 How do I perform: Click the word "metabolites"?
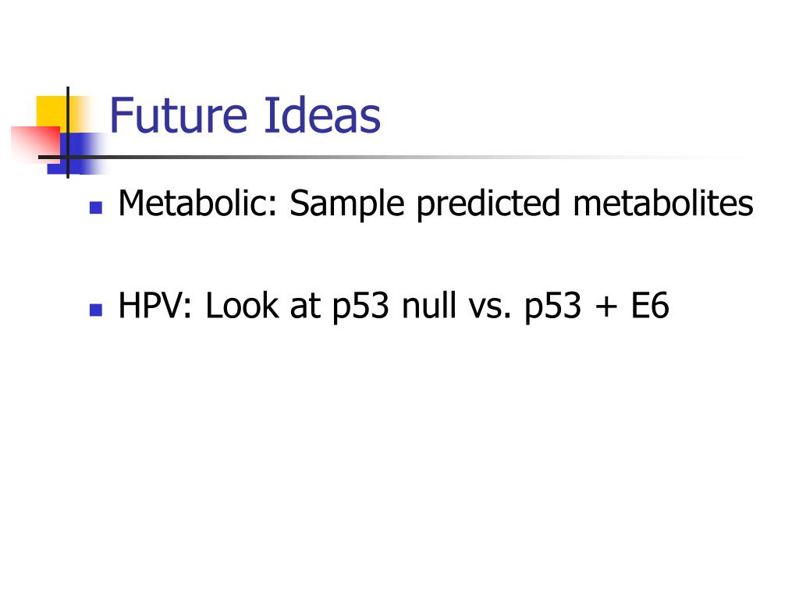click(x=663, y=203)
